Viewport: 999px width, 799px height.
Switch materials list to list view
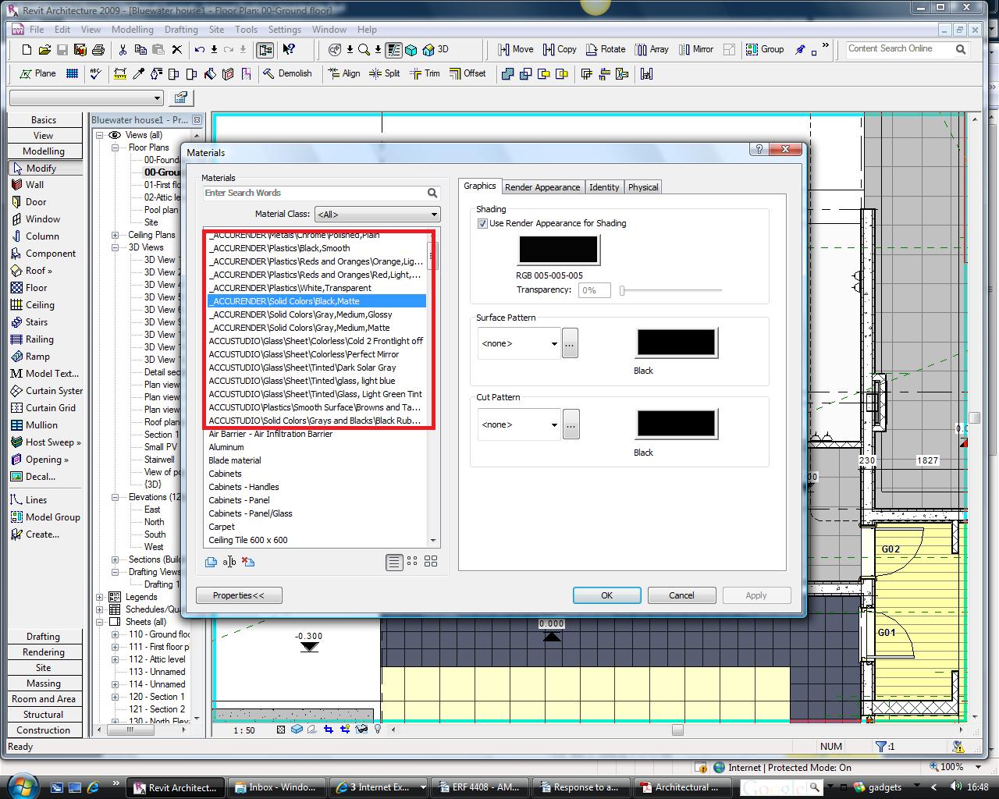(394, 562)
